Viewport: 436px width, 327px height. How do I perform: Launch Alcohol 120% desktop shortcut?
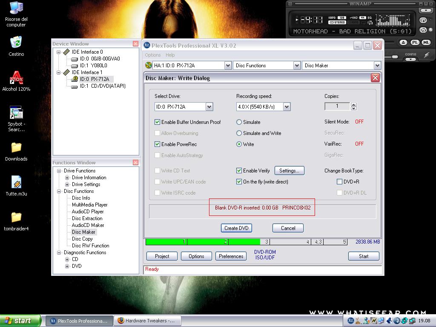(16, 81)
